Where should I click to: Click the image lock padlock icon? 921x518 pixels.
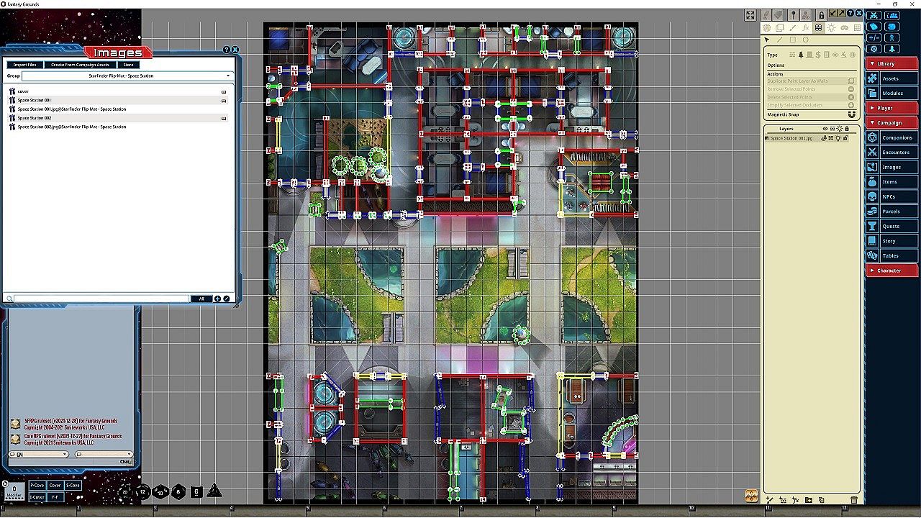coord(821,15)
